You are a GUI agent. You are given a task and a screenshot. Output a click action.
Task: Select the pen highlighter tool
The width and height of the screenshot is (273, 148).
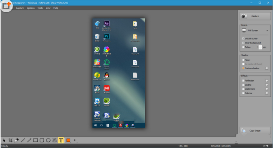pyautogui.click(x=17, y=140)
